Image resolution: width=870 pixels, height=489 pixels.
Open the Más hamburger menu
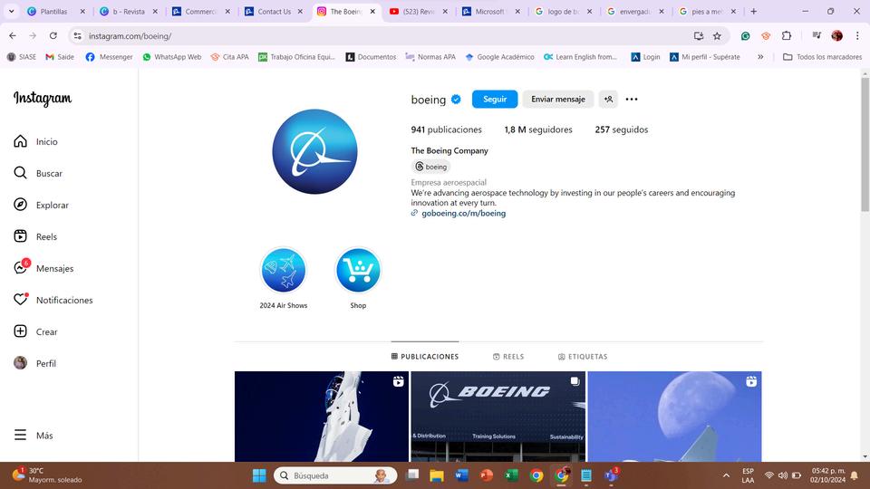coord(34,436)
